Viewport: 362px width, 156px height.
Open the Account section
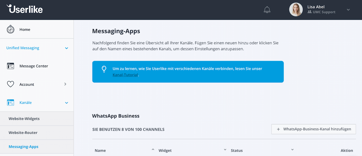click(27, 84)
